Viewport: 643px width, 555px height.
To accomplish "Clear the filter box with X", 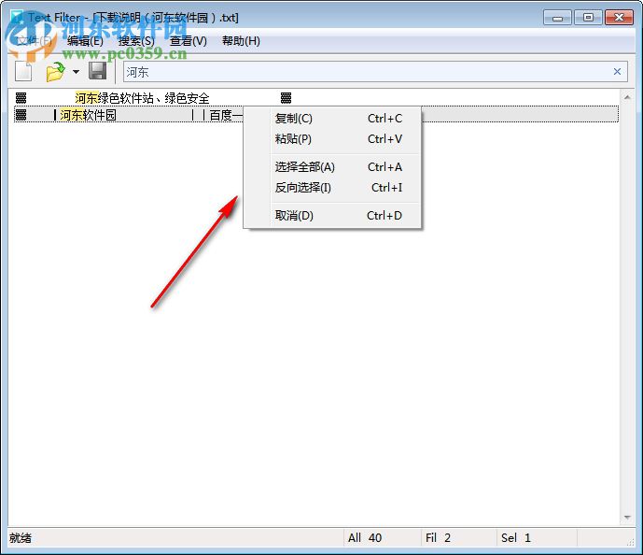I will pyautogui.click(x=617, y=72).
